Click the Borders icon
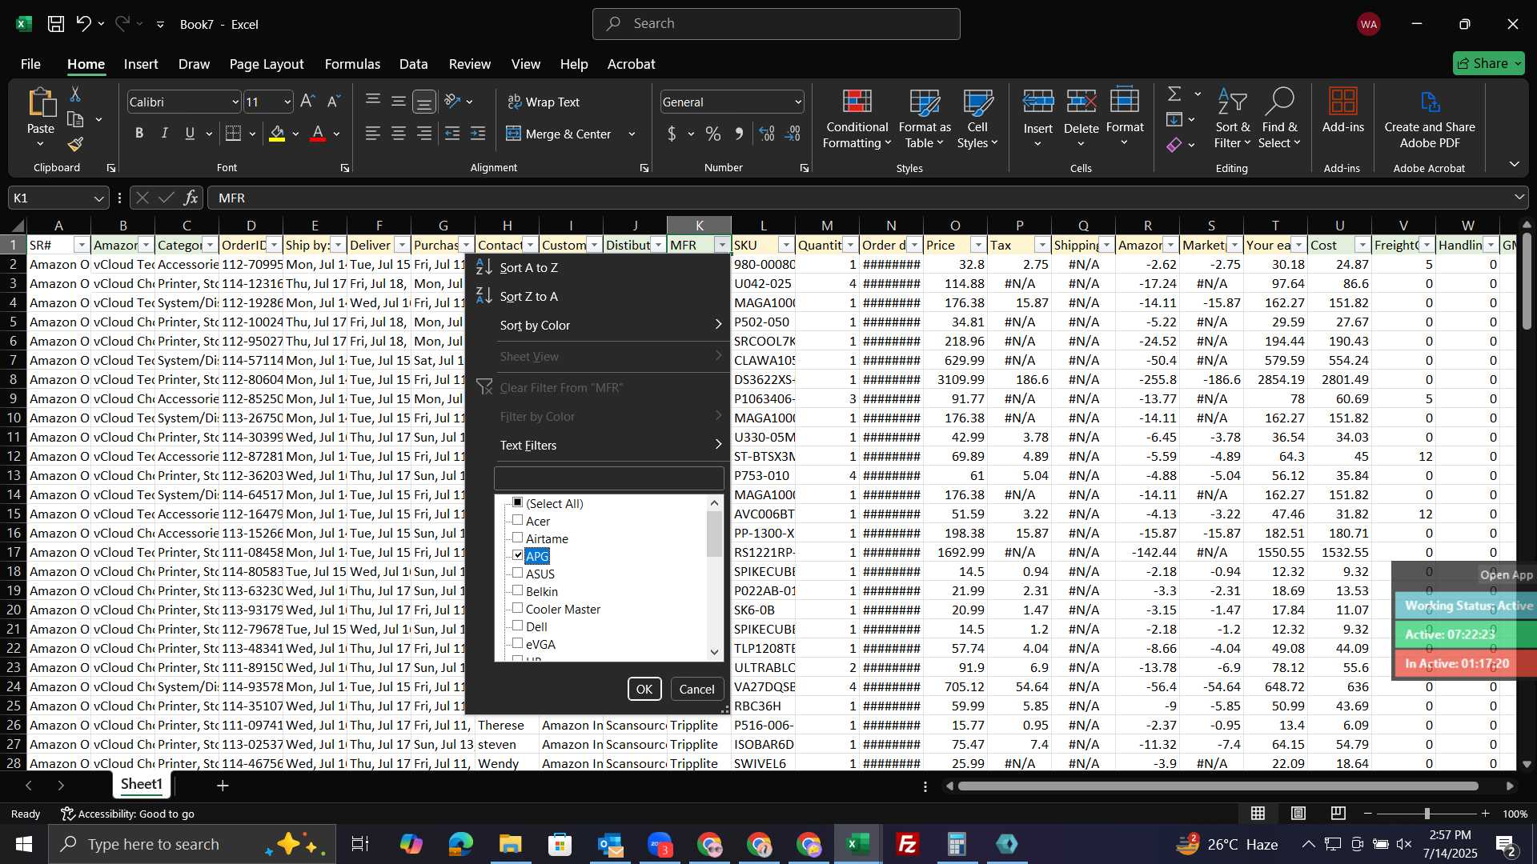Image resolution: width=1537 pixels, height=864 pixels. tap(233, 134)
